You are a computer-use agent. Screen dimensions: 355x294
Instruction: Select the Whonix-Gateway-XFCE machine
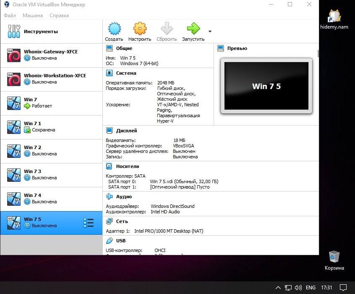coord(51,55)
